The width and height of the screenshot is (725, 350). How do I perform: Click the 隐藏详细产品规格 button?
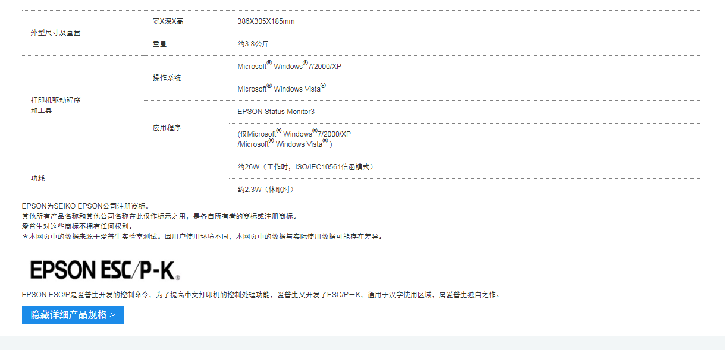point(73,315)
